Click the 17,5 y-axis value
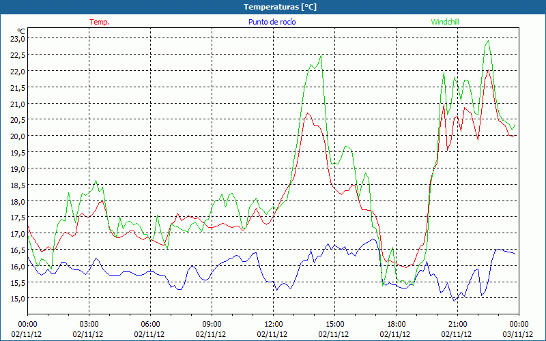546x341 pixels. click(x=18, y=218)
